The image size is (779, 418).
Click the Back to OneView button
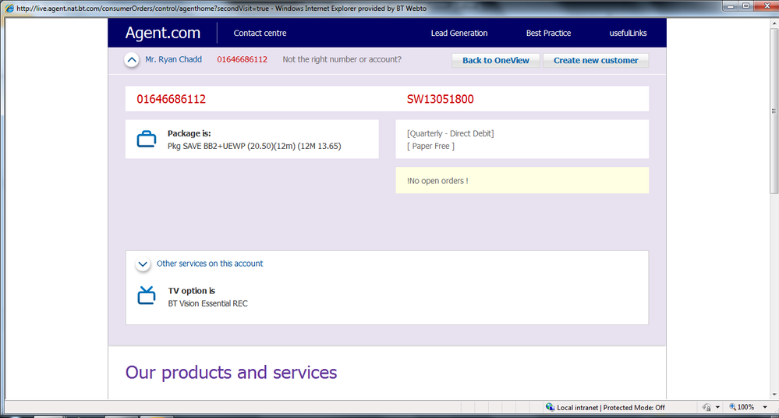[x=496, y=60]
